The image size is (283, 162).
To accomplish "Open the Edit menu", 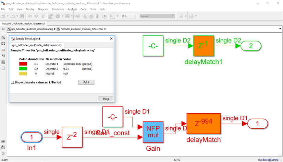I will [11, 9].
